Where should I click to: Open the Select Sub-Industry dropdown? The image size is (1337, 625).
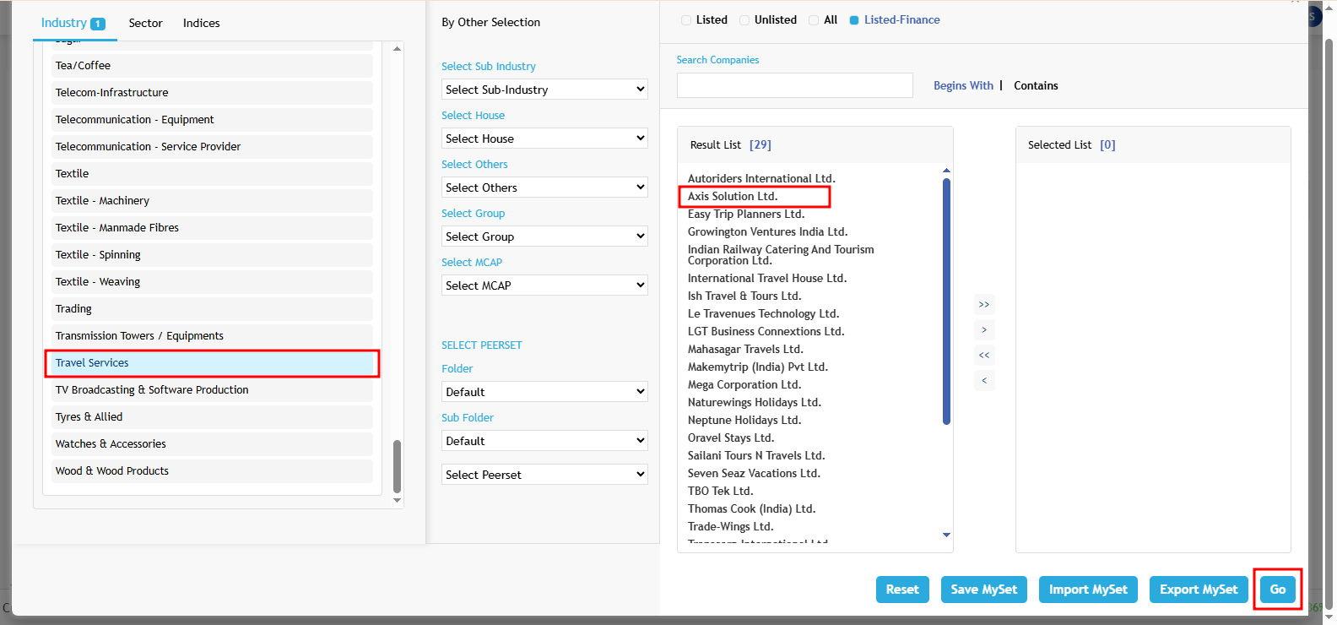tap(544, 90)
